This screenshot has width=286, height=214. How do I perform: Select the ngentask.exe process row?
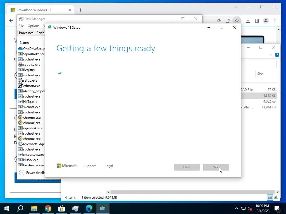(x=31, y=128)
